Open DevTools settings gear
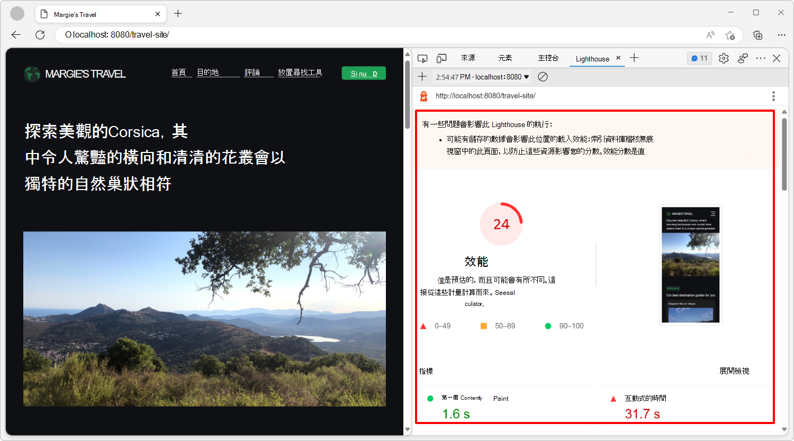Screen dimensions: 794x441 coord(724,58)
